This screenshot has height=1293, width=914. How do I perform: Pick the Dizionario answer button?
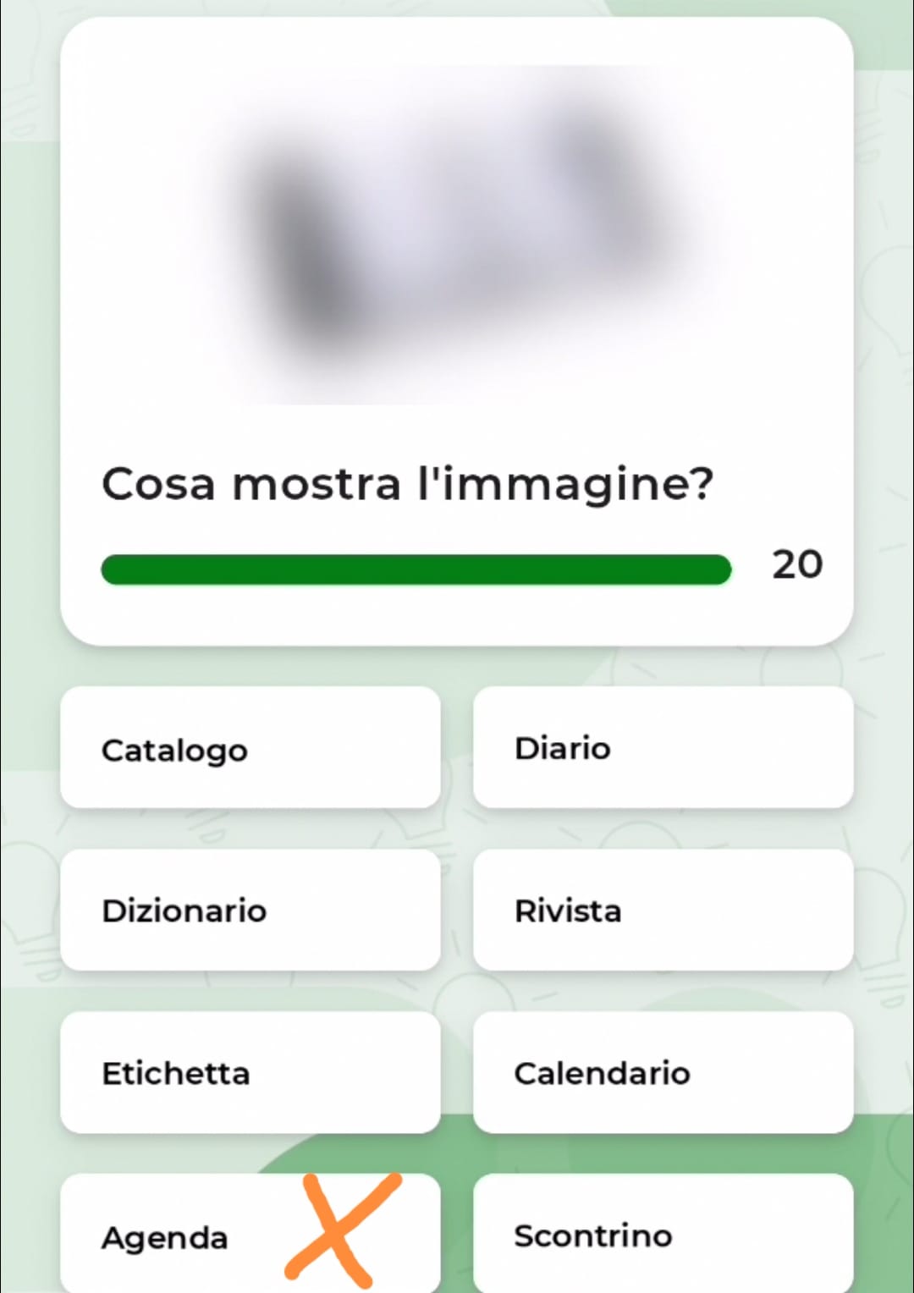click(251, 911)
